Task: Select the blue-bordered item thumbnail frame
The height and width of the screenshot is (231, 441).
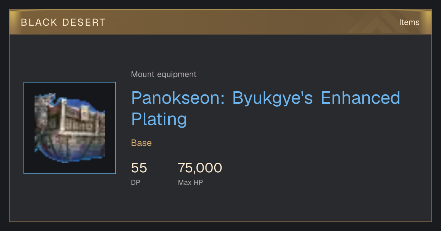Action: tap(70, 128)
